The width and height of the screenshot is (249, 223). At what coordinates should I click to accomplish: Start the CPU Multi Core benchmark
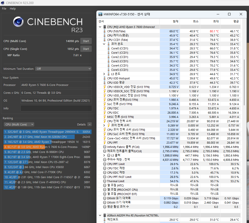coord(86,41)
